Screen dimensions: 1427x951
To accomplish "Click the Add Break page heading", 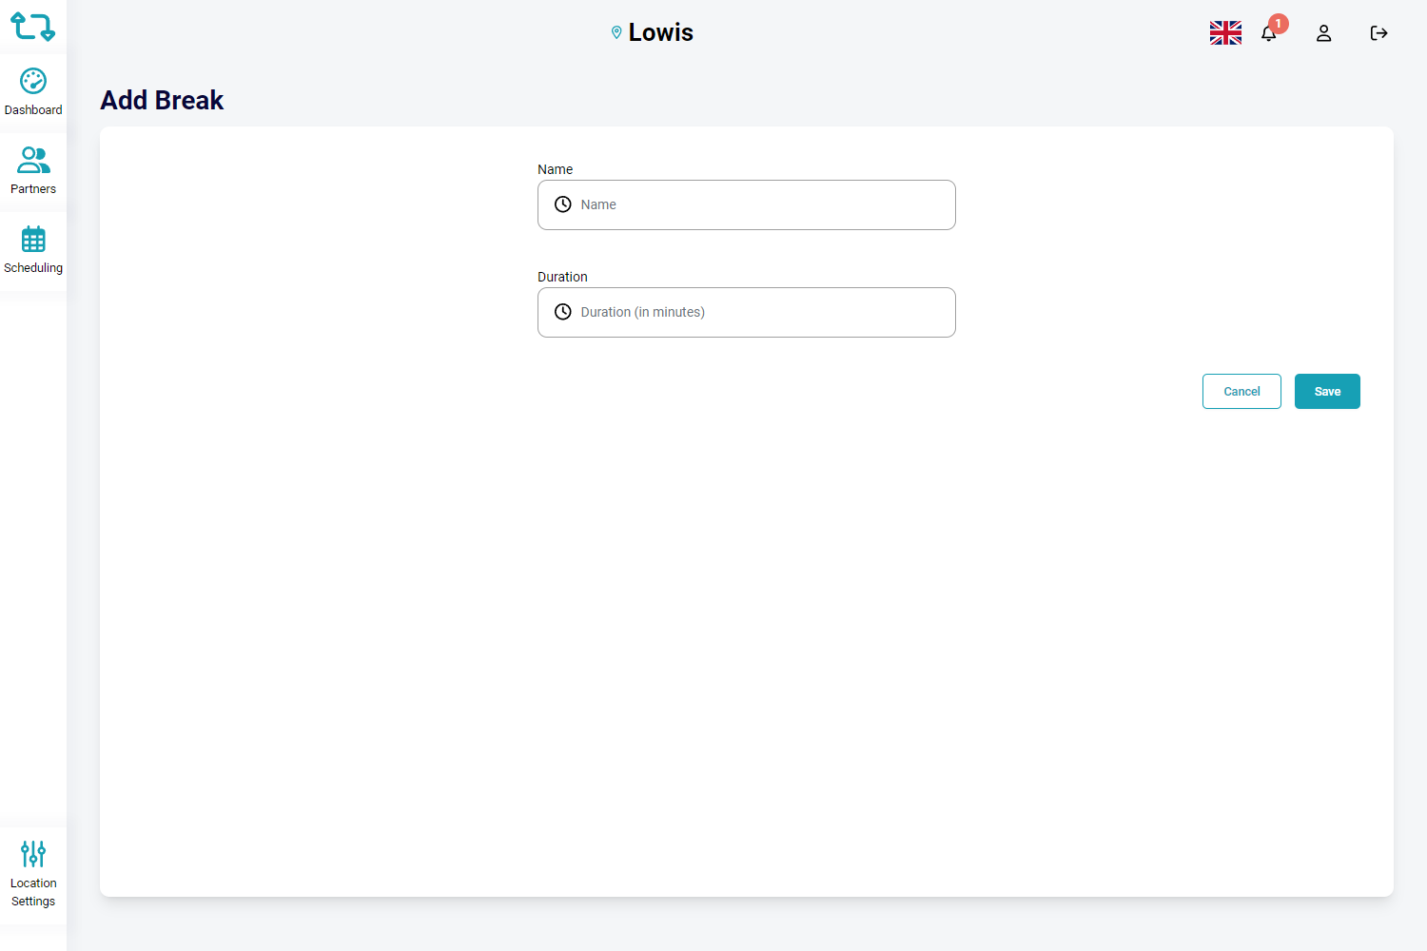I will 162,100.
